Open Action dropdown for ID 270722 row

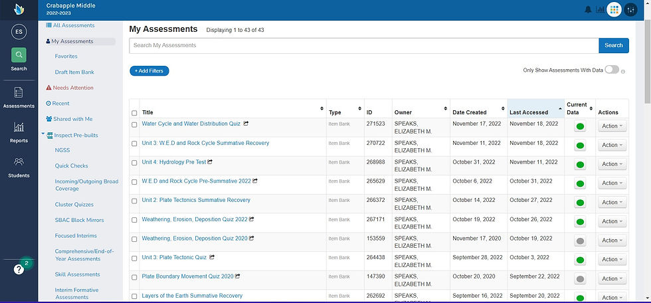click(x=612, y=145)
